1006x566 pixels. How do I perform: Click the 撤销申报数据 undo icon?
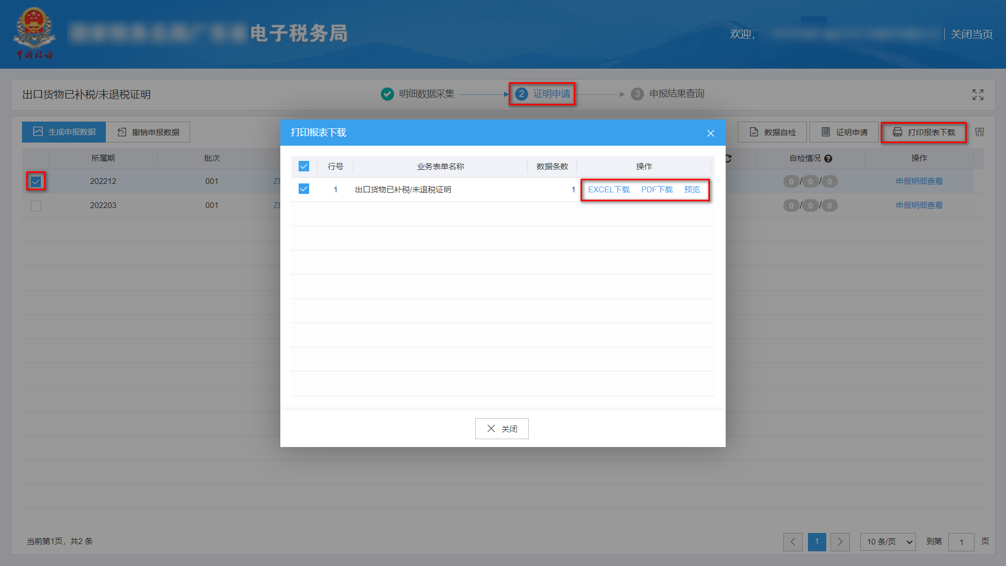pos(121,132)
